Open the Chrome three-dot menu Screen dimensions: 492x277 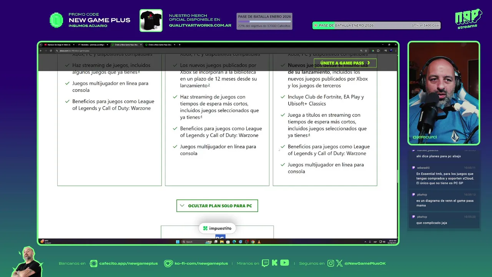(396, 50)
